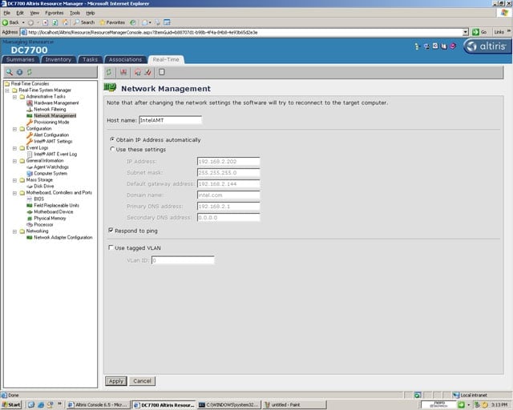The width and height of the screenshot is (513, 410).
Task: Open the Tools menu
Action: pyautogui.click(x=75, y=13)
